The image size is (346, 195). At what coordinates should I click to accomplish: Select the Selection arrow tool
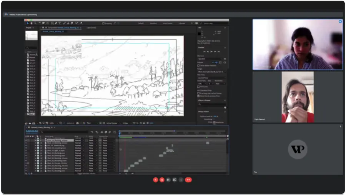click(x=28, y=23)
